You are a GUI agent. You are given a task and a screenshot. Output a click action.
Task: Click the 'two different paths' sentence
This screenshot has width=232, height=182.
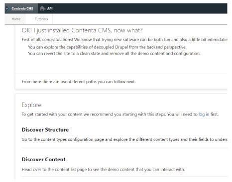tap(79, 82)
